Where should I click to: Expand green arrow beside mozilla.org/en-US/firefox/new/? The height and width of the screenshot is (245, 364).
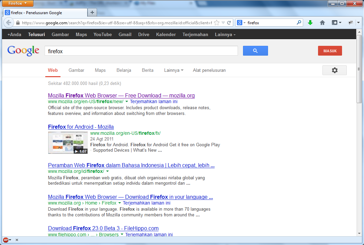(126, 101)
